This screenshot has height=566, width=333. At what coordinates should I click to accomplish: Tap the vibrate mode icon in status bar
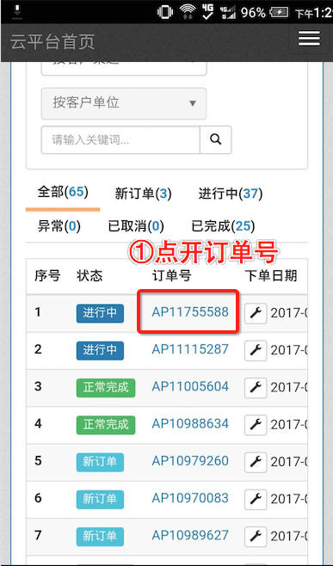165,13
